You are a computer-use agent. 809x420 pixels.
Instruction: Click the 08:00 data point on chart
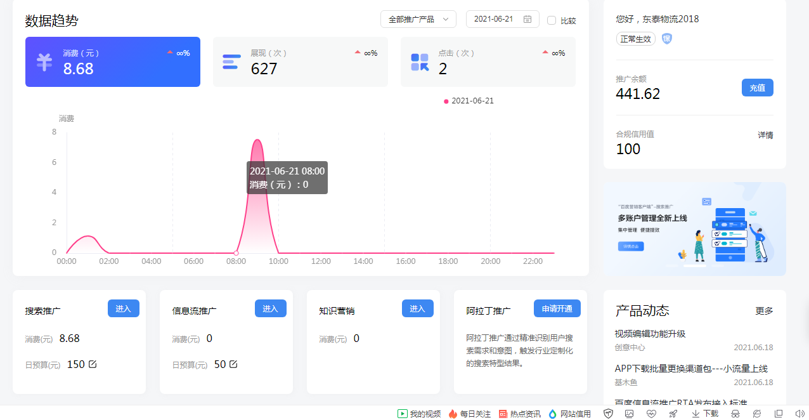[x=236, y=253]
